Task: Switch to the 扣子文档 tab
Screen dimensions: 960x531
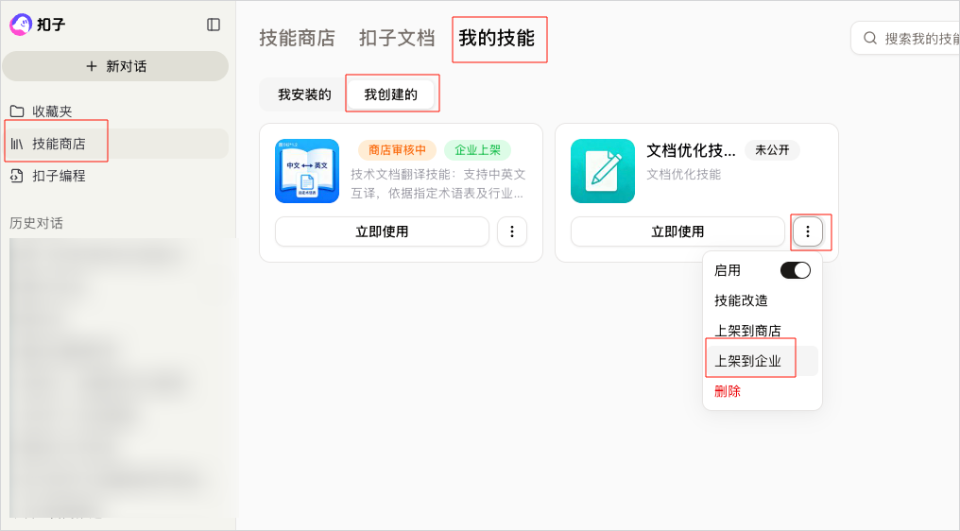Action: (x=397, y=38)
